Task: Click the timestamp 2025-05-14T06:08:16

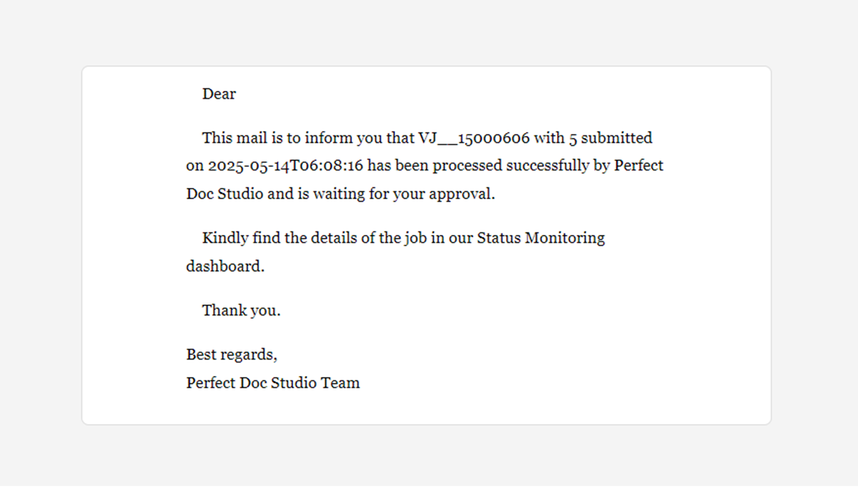Action: [x=285, y=166]
